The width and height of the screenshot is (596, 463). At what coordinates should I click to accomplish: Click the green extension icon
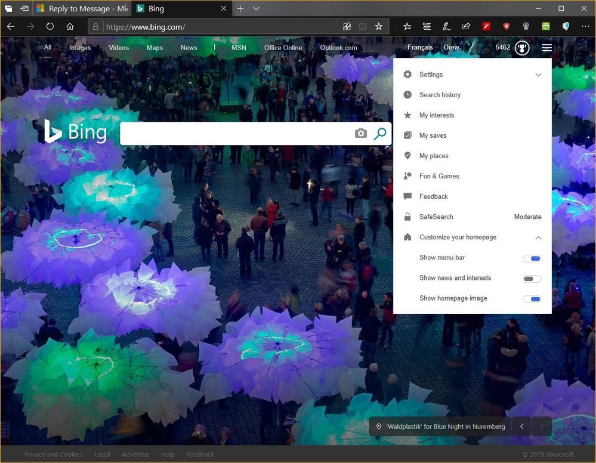click(x=546, y=26)
